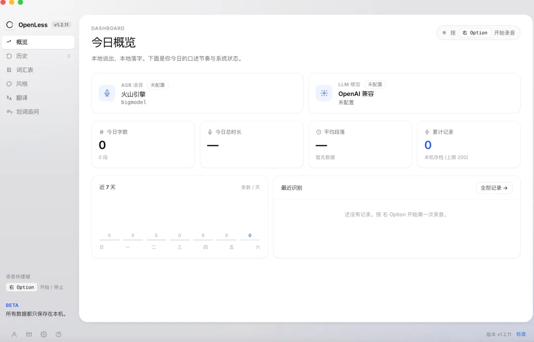
Task: Click 右 Option shortcut key in sidebar
Action: point(21,287)
